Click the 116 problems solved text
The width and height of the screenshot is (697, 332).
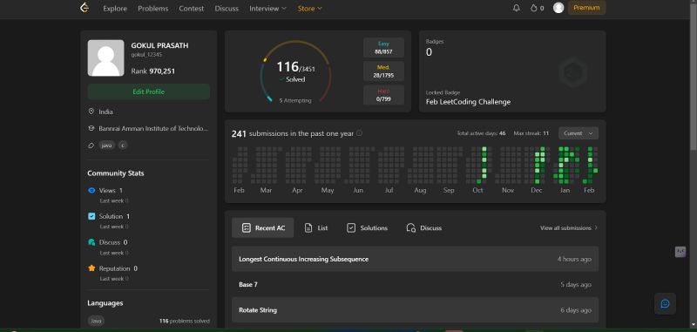185,321
